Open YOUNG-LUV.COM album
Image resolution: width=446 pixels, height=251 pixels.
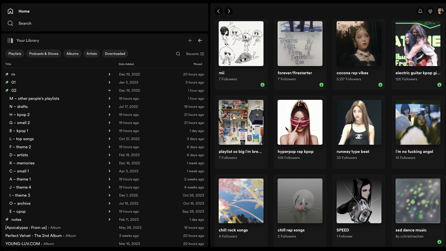[105, 244]
